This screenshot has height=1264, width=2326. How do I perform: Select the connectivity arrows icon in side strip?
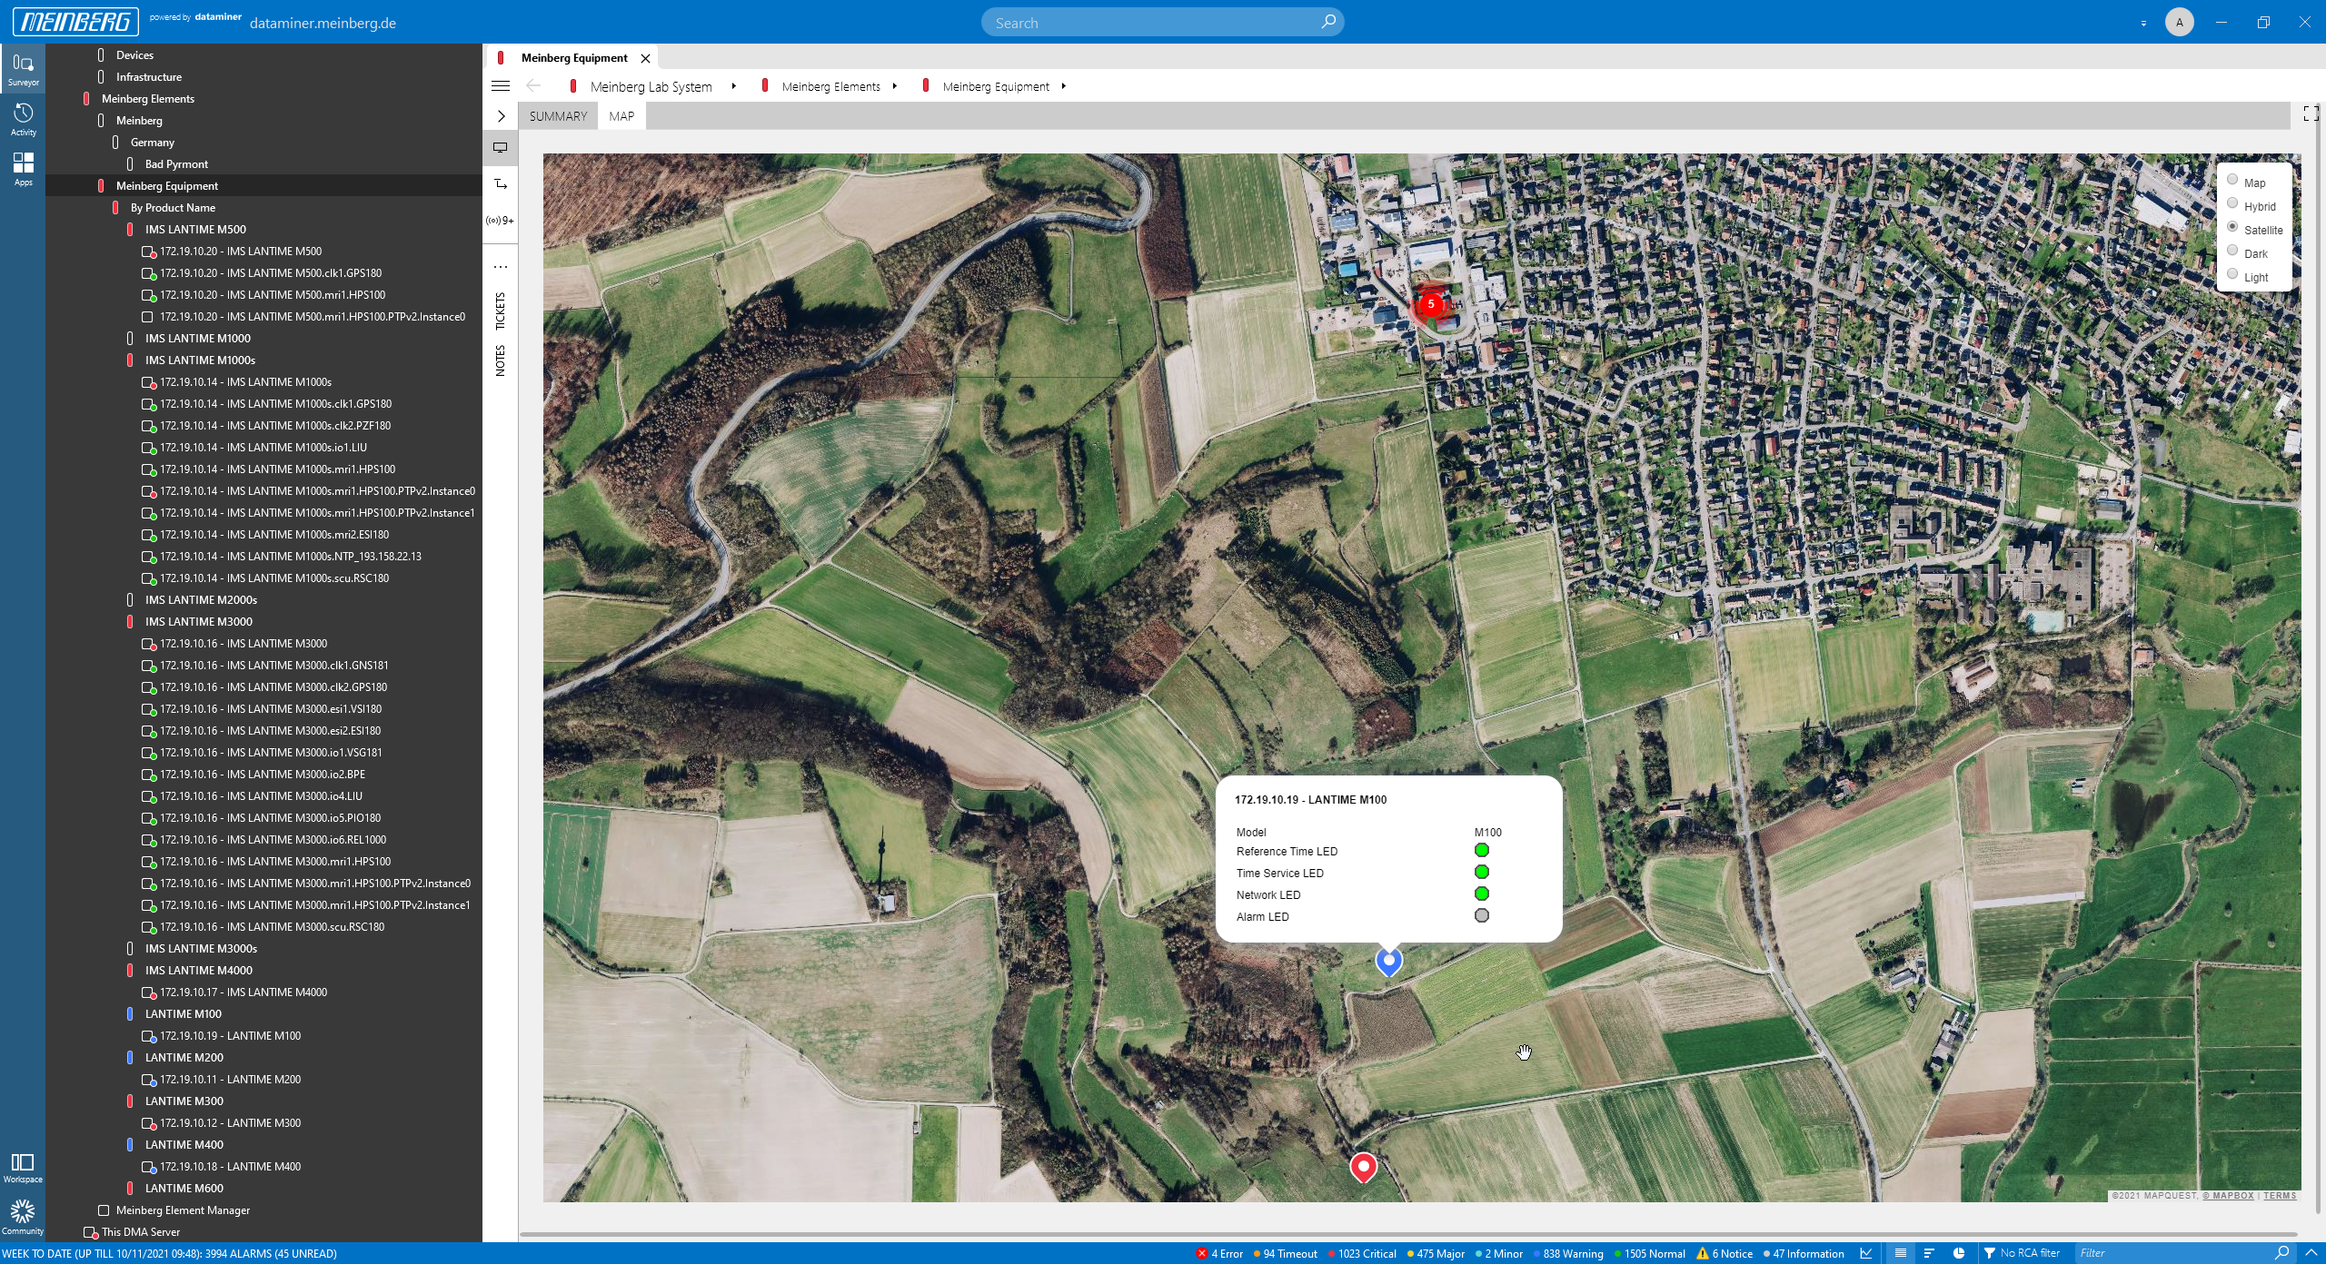click(x=500, y=183)
